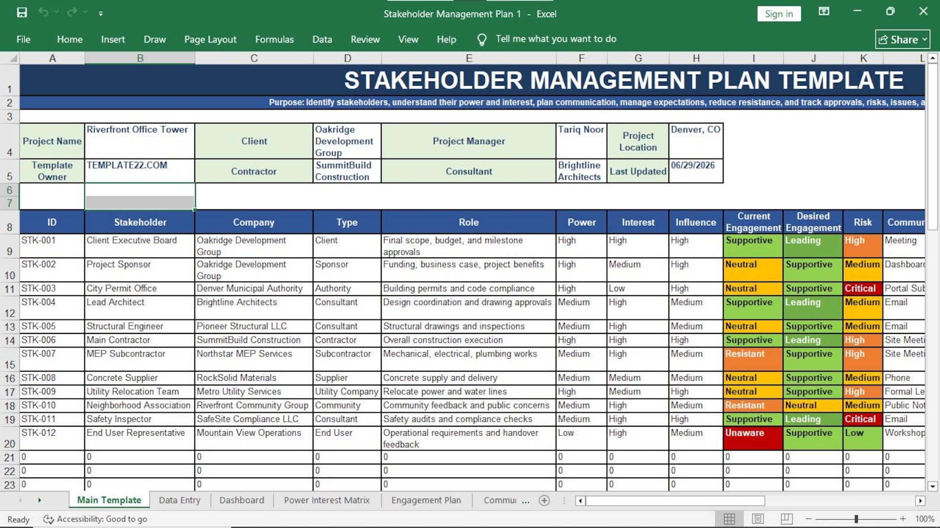Click Critical risk cell for STK-011
Image resolution: width=940 pixels, height=528 pixels.
tap(862, 419)
